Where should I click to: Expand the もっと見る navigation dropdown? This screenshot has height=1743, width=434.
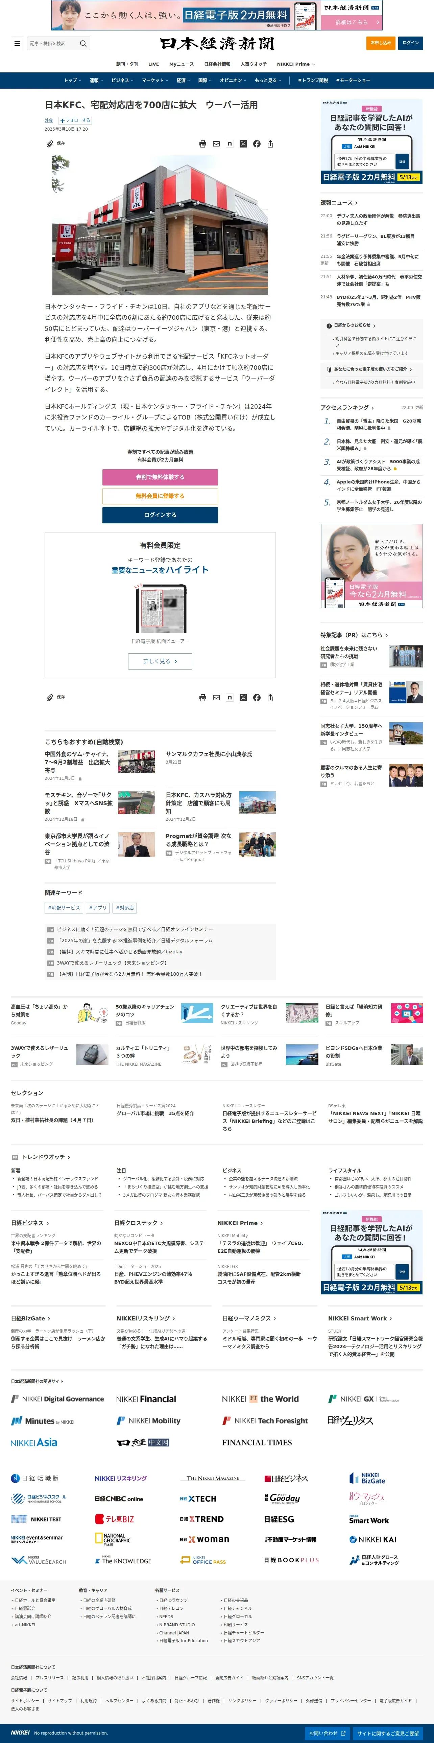(x=268, y=81)
